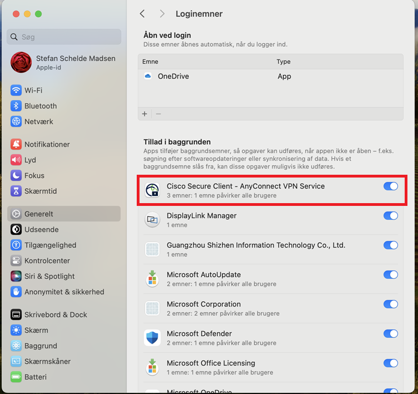418x394 pixels.
Task: Select the Notifikationer bell icon
Action: (16, 144)
